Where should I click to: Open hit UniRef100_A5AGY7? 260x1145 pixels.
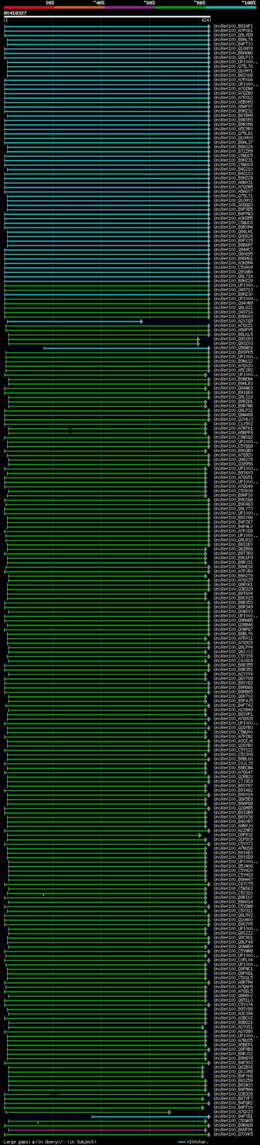click(x=233, y=192)
